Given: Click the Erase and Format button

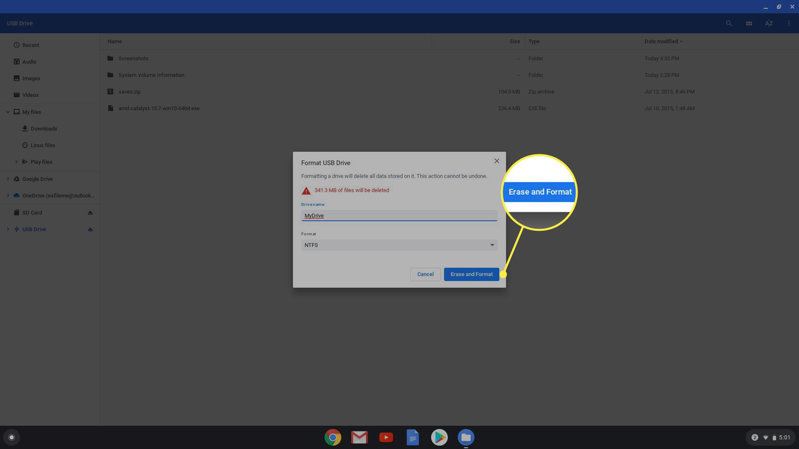Looking at the screenshot, I should (471, 274).
